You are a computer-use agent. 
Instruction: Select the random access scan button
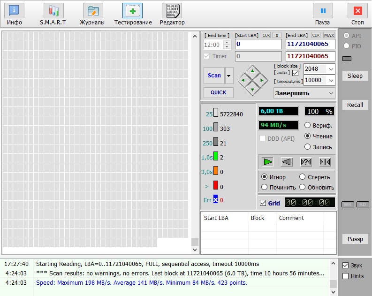tap(306, 162)
